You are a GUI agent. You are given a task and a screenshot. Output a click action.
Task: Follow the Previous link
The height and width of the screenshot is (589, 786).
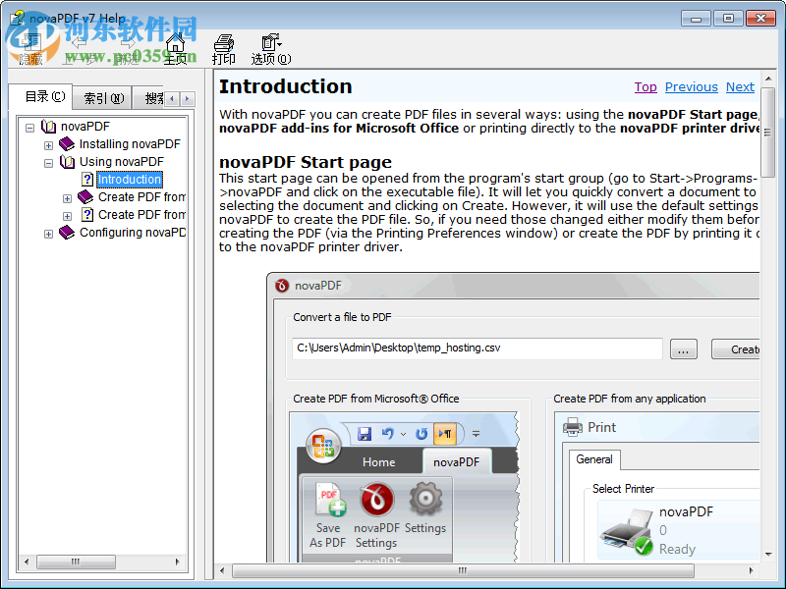pos(692,87)
